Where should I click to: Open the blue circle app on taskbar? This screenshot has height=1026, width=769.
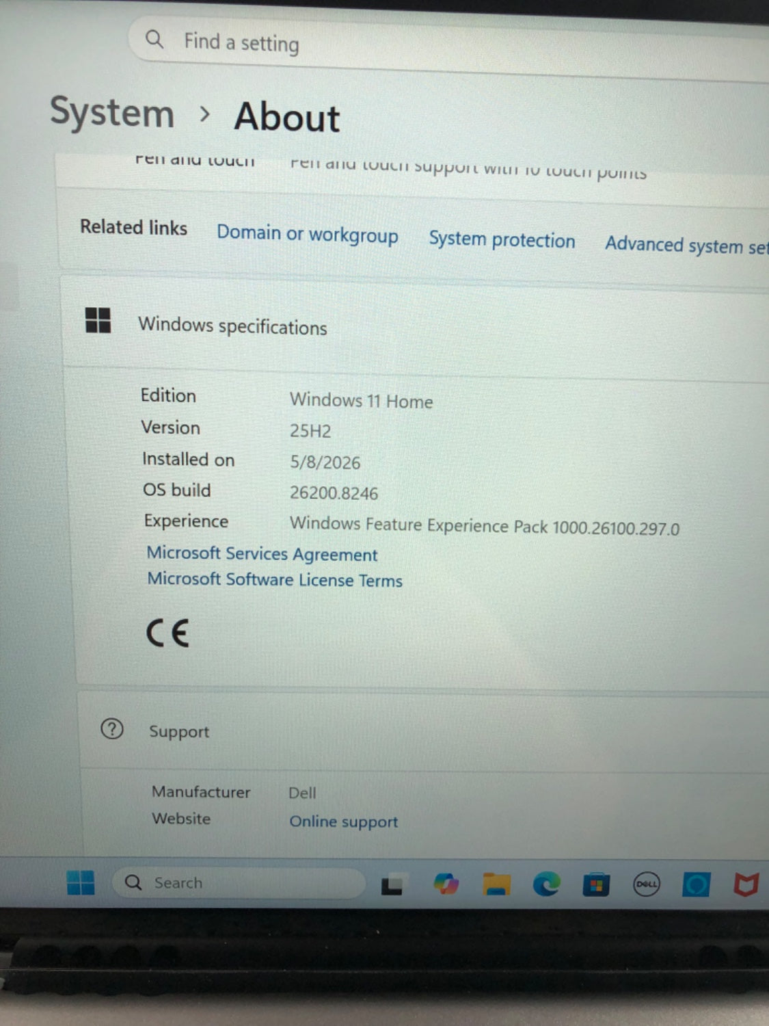697,885
